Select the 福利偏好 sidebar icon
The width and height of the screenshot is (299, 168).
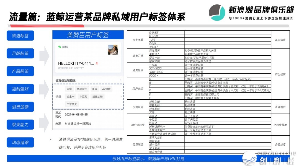tap(20, 89)
